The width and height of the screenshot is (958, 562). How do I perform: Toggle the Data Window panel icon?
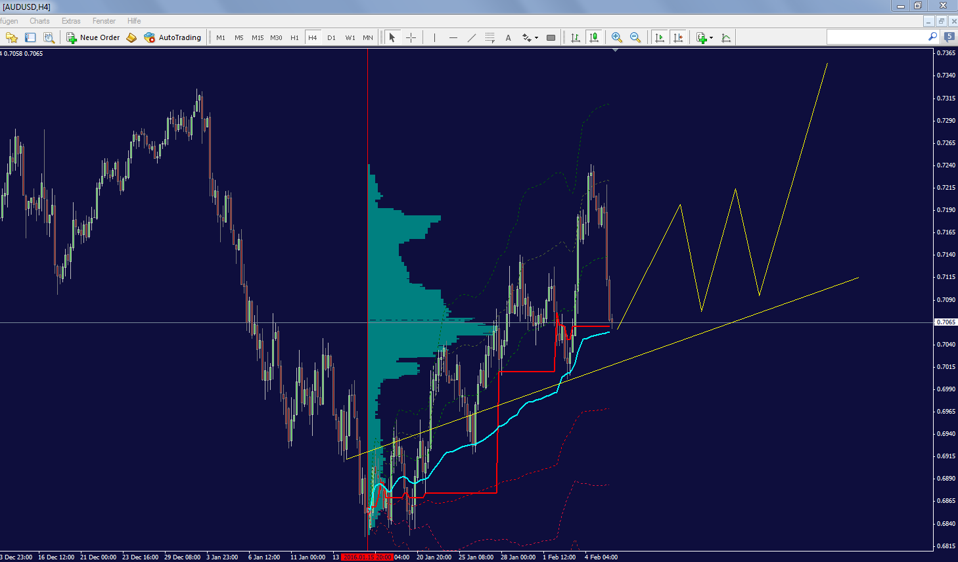[x=30, y=37]
